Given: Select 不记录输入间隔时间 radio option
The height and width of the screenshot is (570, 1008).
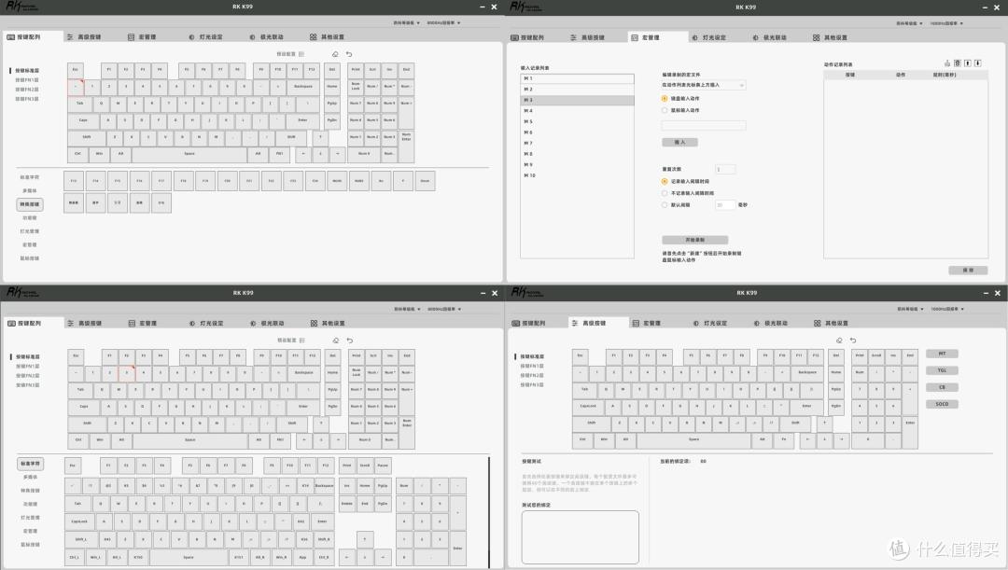Looking at the screenshot, I should (665, 193).
